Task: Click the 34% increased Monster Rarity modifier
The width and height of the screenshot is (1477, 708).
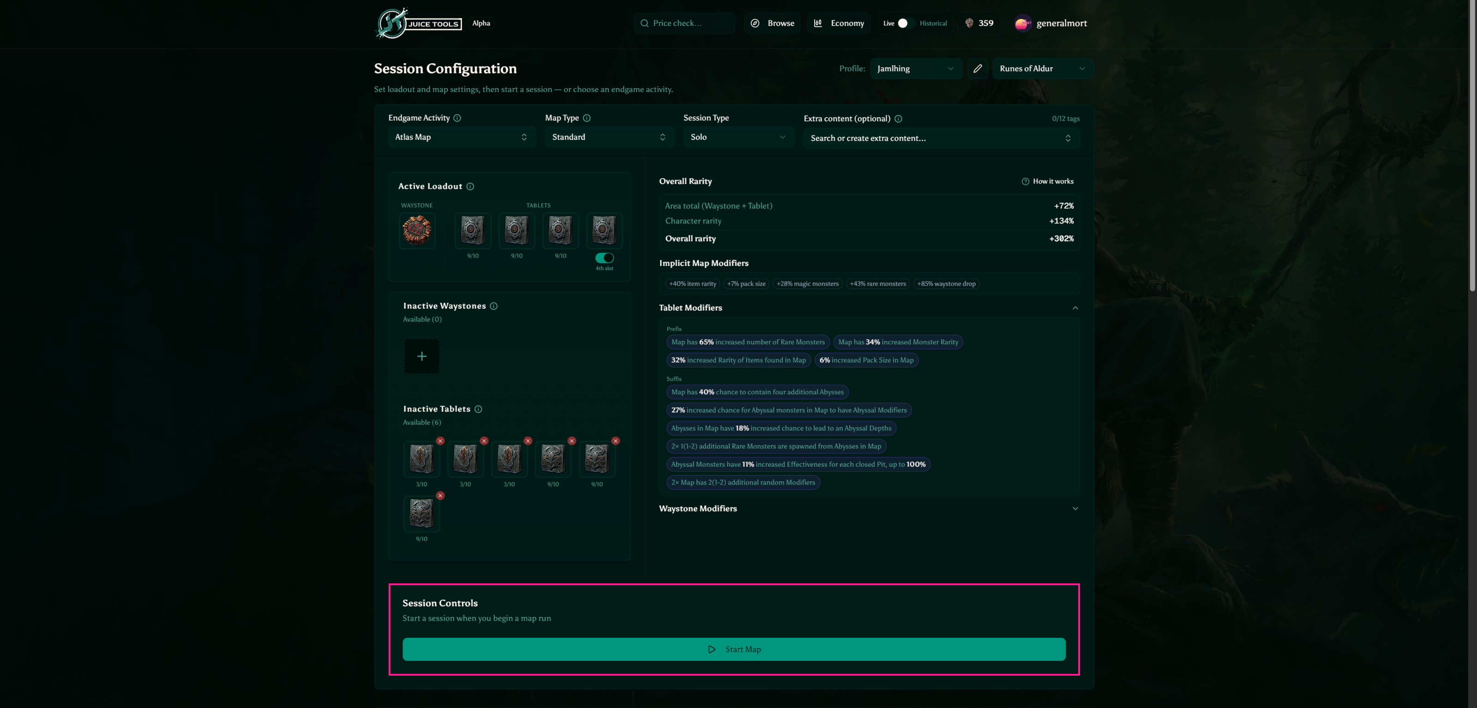Action: click(x=898, y=342)
